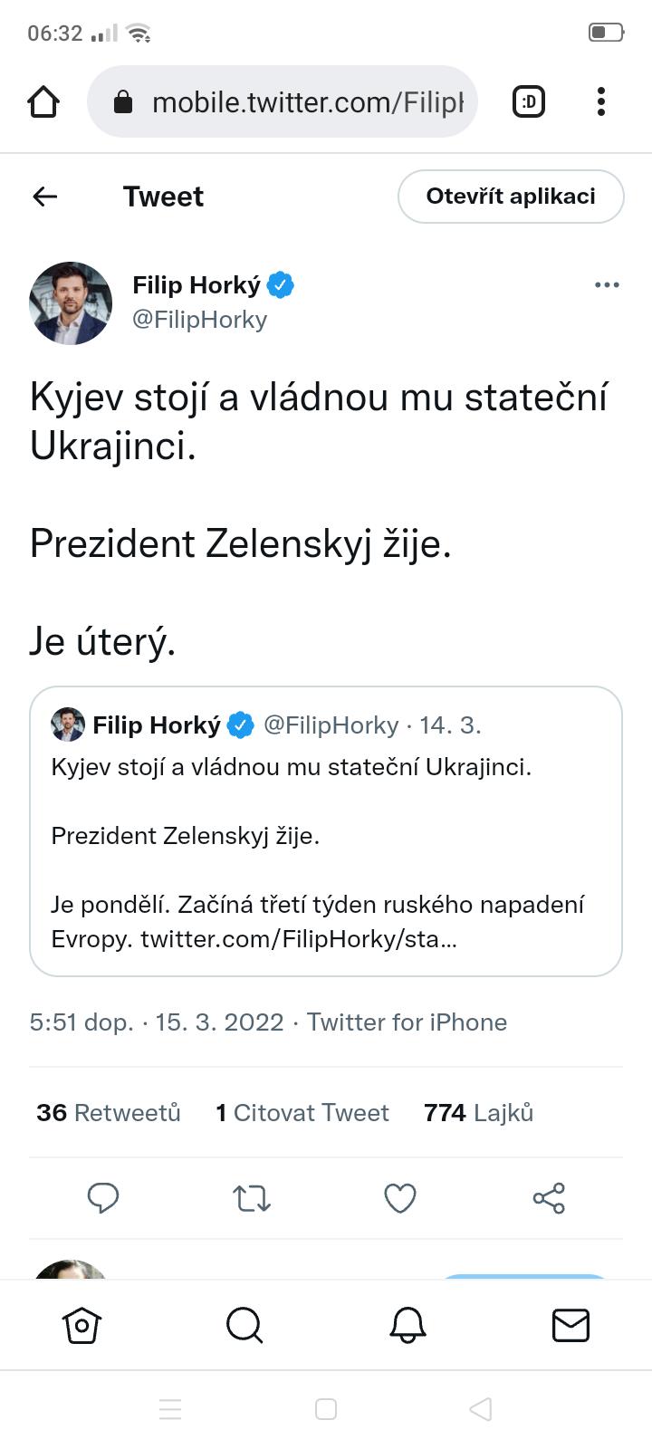This screenshot has height=1449, width=652.
Task: Open 1 Citovat Tweet list
Action: coord(302,1113)
